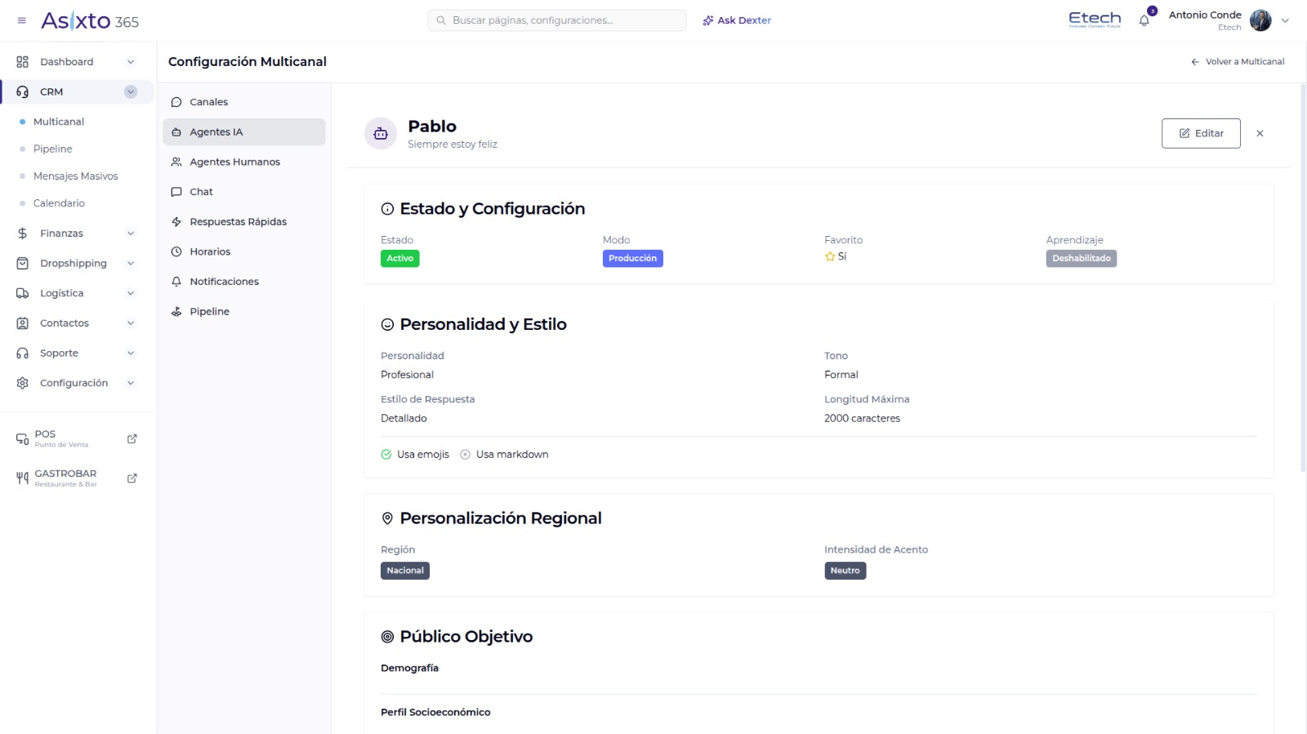The image size is (1307, 734).
Task: Click the Editar button
Action: [1201, 133]
